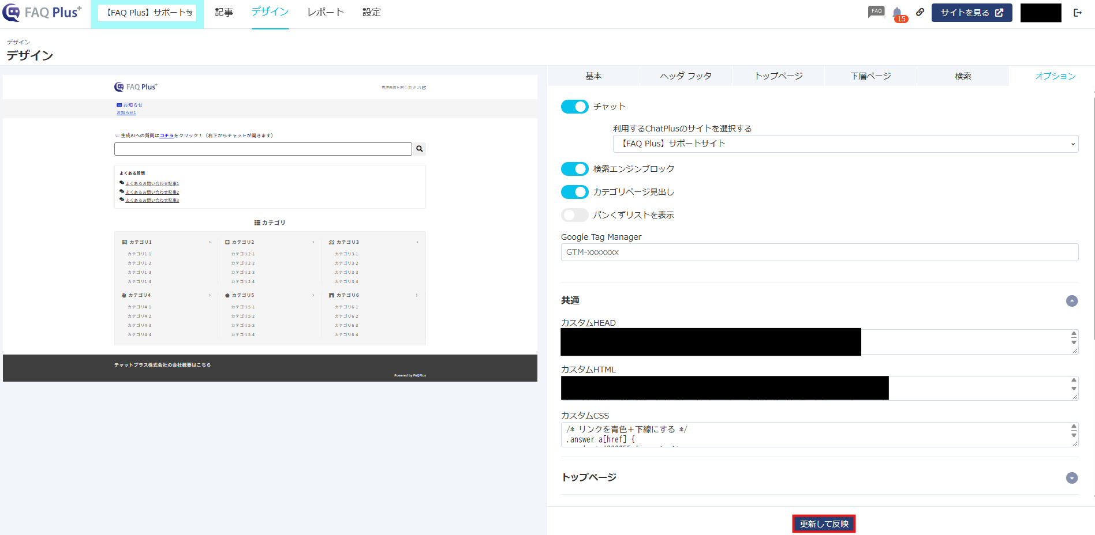Click the カテゴリ1 icon in preview

click(124, 242)
